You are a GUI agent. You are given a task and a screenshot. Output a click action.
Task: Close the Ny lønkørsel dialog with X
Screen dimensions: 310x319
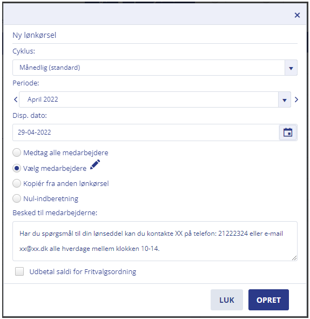pos(297,15)
